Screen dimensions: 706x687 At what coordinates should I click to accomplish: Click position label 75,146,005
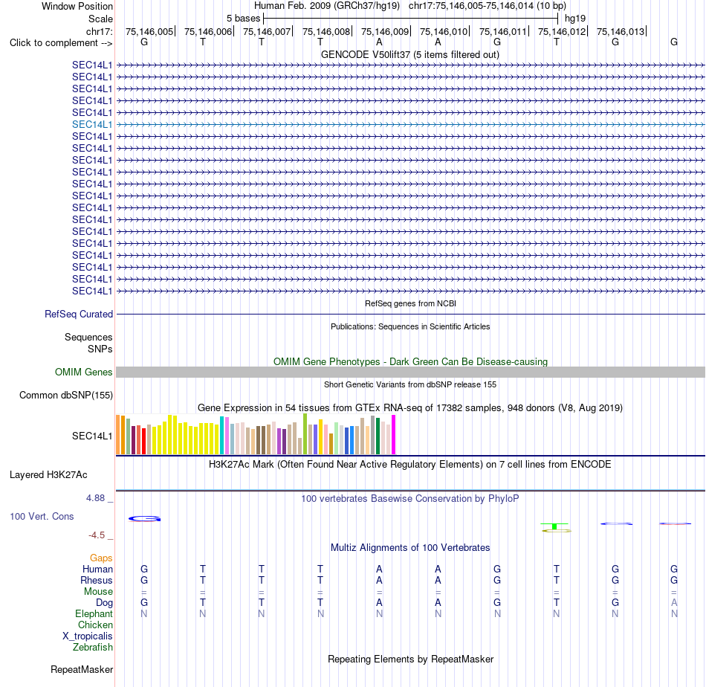point(149,31)
